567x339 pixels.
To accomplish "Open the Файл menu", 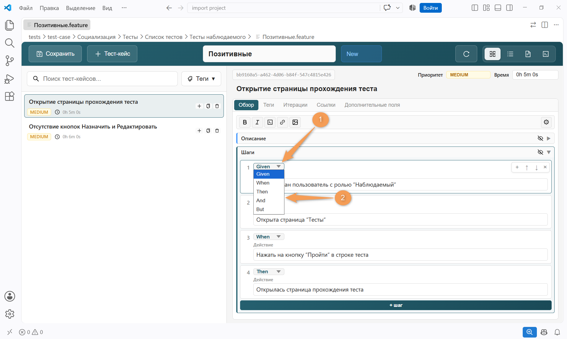I will [x=26, y=8].
